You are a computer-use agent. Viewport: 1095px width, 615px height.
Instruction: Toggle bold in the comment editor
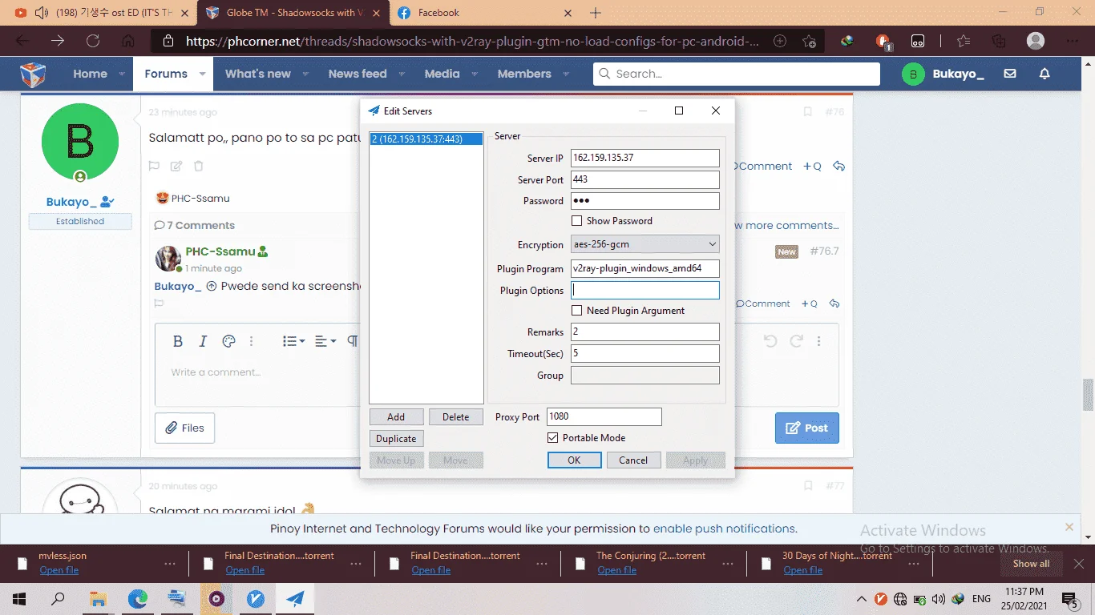coord(178,341)
